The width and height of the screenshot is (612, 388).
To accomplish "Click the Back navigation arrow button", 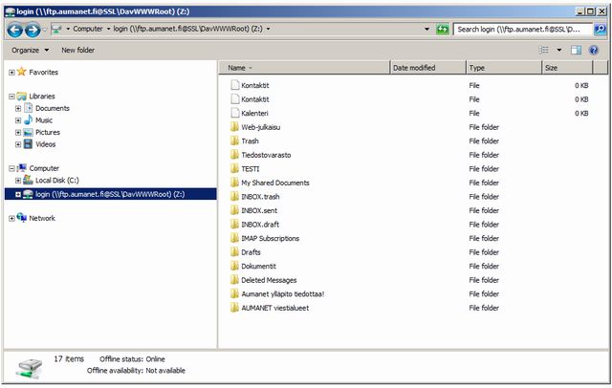I will [15, 30].
